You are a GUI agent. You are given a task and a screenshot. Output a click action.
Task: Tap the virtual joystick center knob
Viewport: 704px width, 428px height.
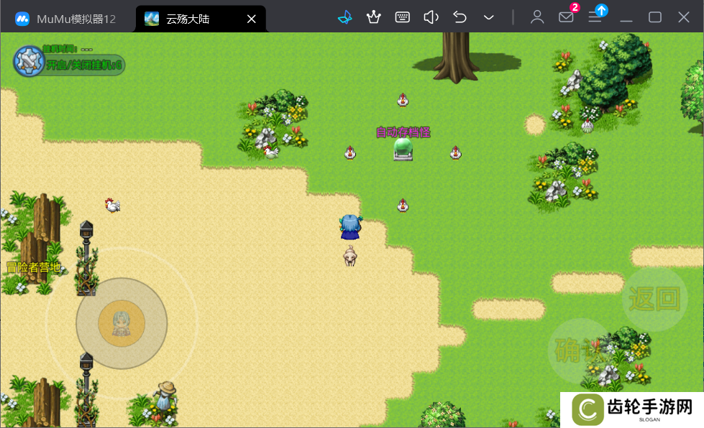click(122, 324)
